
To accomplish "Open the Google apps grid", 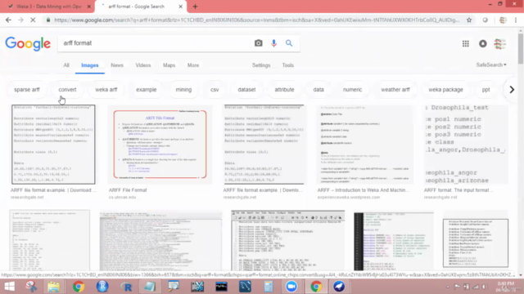I will pyautogui.click(x=466, y=43).
